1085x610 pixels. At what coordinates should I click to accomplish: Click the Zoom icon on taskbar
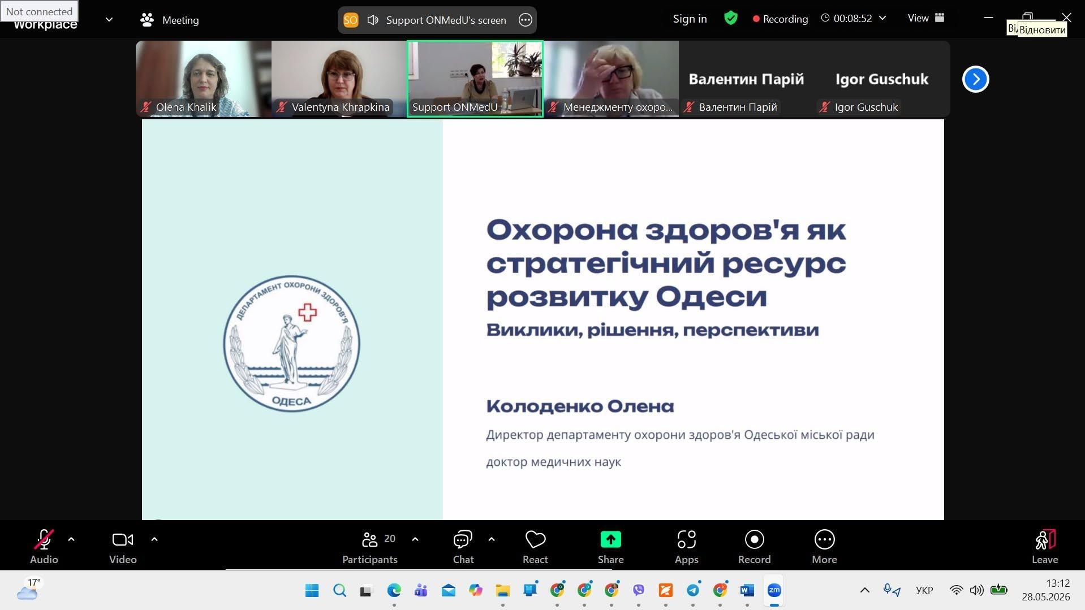pyautogui.click(x=774, y=590)
